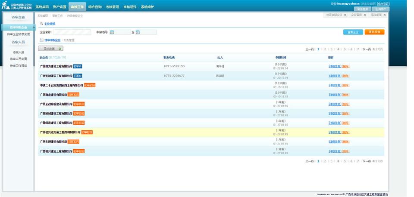Click the orange clear conditions button

click(x=374, y=32)
